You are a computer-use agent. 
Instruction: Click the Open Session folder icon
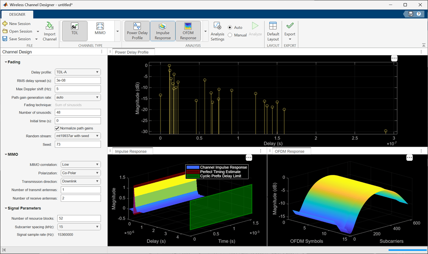[5, 31]
